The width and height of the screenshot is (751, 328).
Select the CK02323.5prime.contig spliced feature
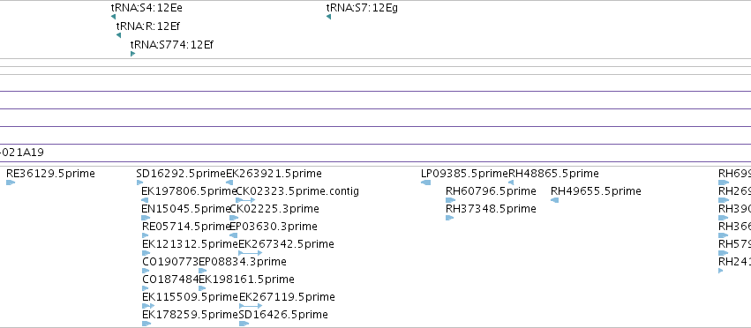[x=245, y=200]
